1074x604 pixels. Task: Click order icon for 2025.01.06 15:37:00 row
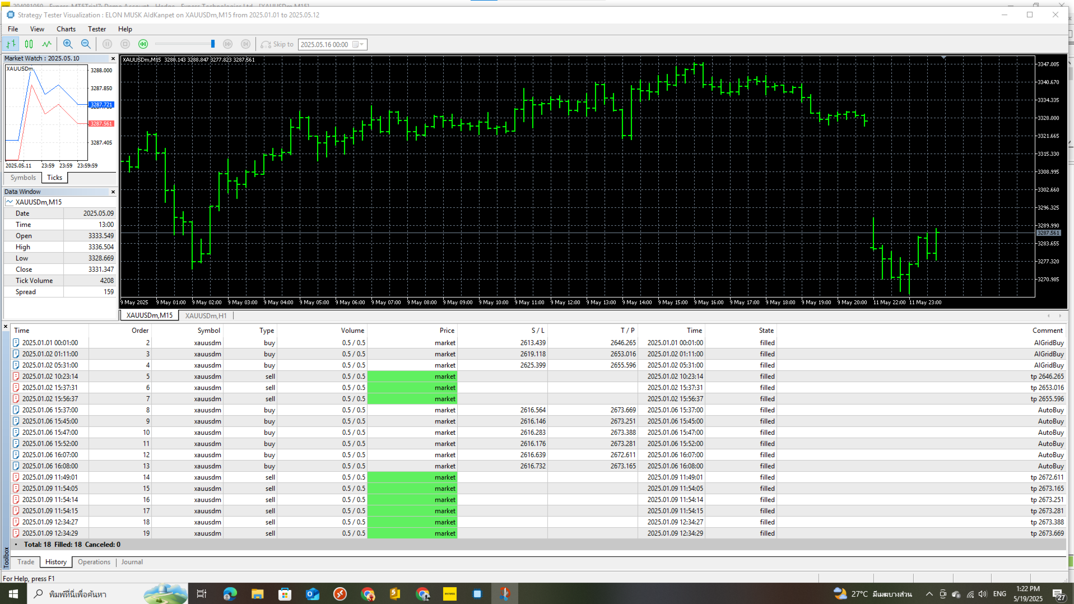coord(16,410)
